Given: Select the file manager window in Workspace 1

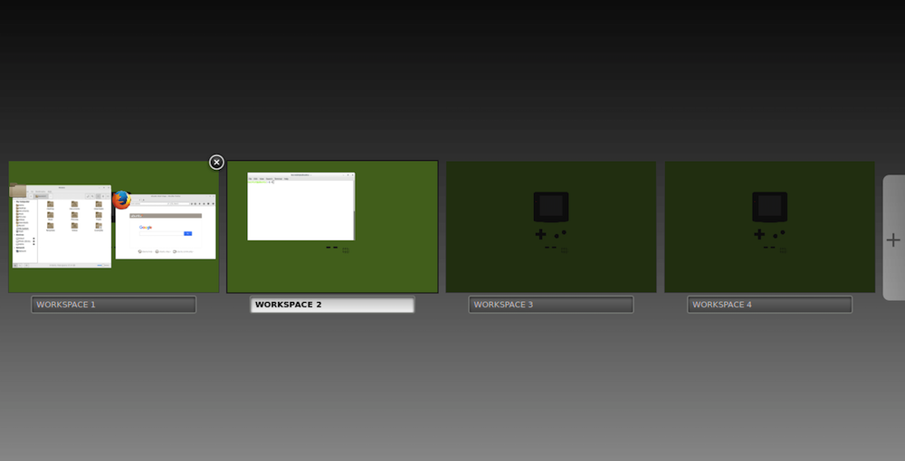Looking at the screenshot, I should [x=62, y=227].
